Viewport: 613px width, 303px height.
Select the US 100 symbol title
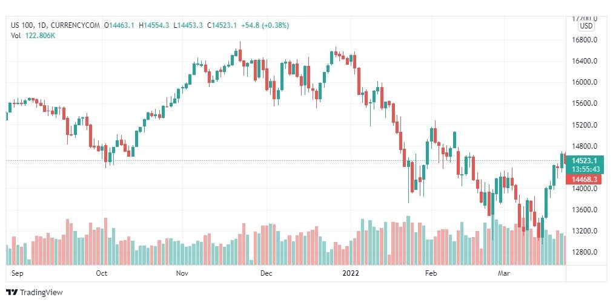pyautogui.click(x=21, y=25)
